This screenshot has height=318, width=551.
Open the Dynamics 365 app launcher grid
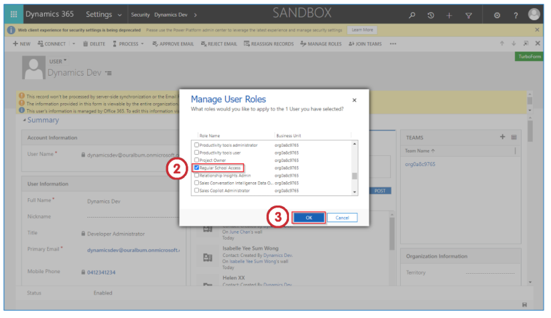click(x=13, y=14)
